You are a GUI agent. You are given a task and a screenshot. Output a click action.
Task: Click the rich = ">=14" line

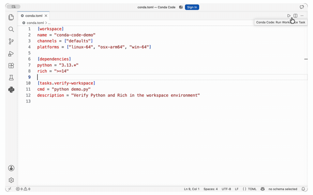pyautogui.click(x=53, y=71)
